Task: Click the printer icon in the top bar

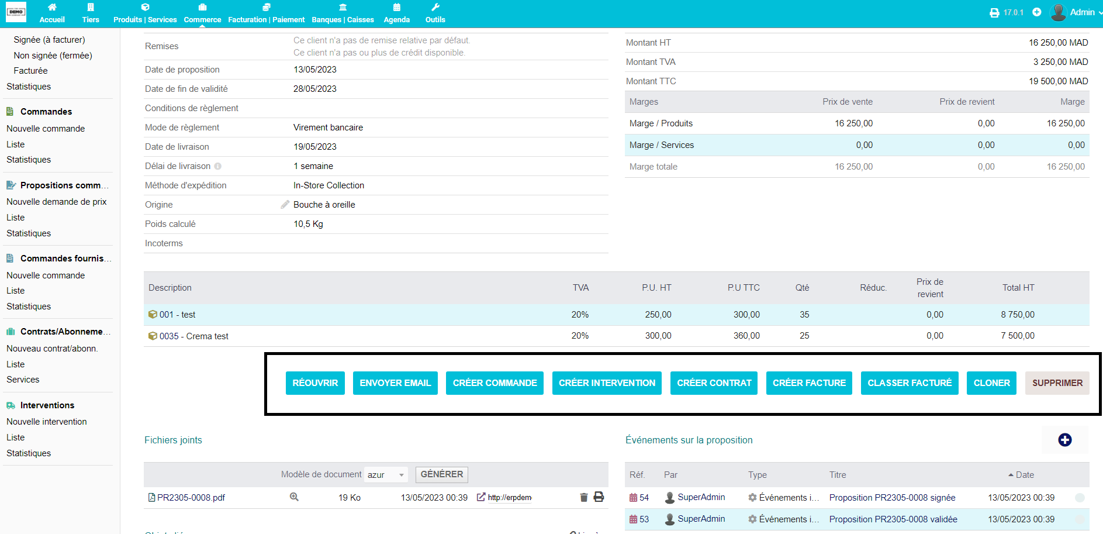Action: click(x=994, y=12)
